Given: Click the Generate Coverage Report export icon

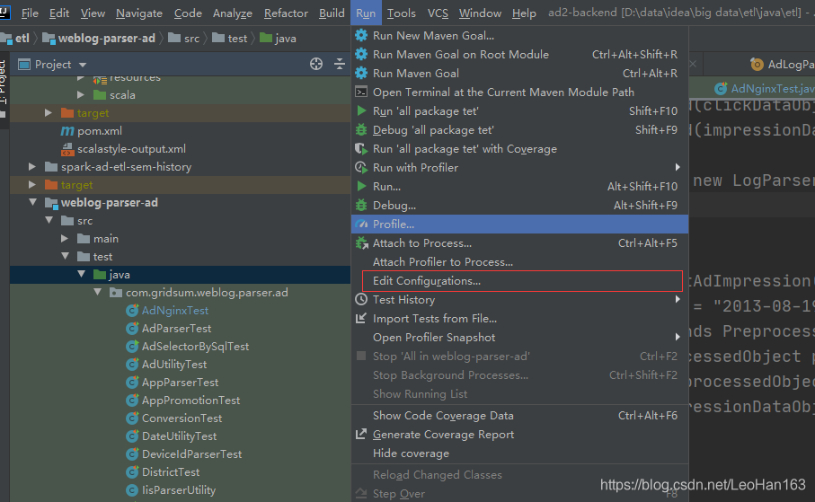Looking at the screenshot, I should point(361,434).
